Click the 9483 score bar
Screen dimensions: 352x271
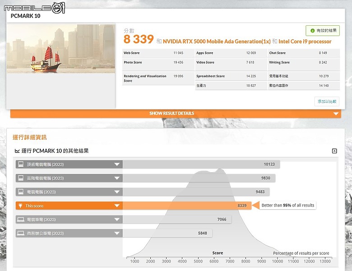pos(196,192)
